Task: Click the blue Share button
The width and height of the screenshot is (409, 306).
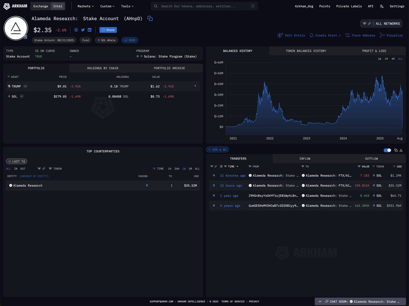Action: click(108, 30)
